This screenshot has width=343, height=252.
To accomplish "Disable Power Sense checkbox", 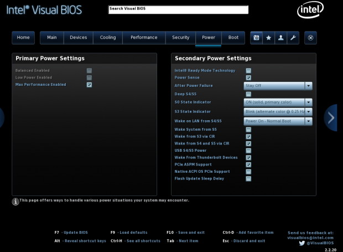I will (x=248, y=78).
